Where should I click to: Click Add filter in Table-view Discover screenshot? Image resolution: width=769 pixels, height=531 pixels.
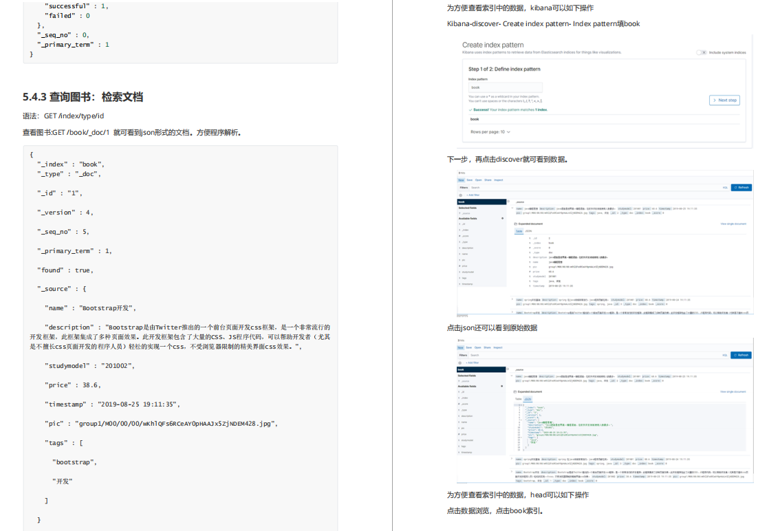pyautogui.click(x=473, y=195)
